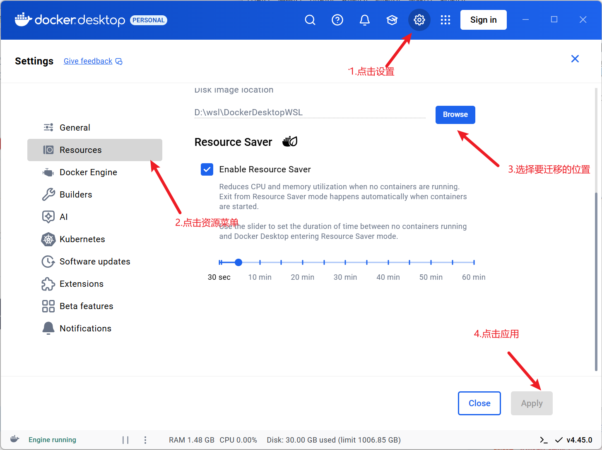Click the Docker Engine icon

(x=48, y=172)
